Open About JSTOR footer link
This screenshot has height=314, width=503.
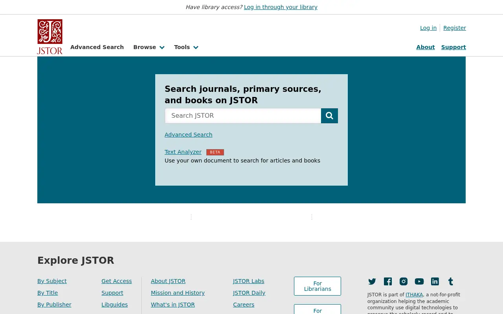[x=168, y=281]
